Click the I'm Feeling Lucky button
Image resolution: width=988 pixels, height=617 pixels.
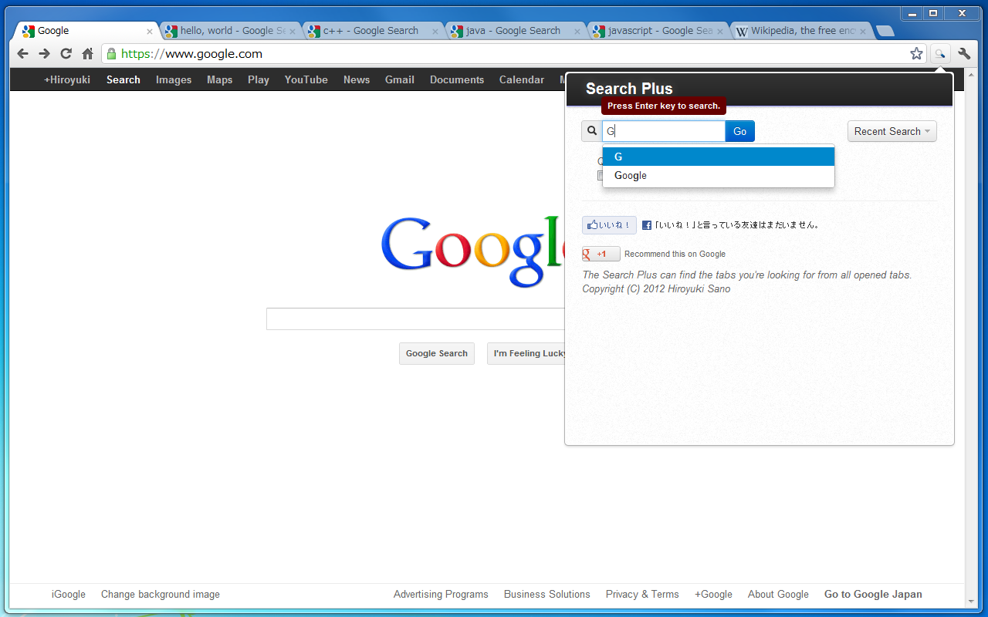[x=526, y=353]
